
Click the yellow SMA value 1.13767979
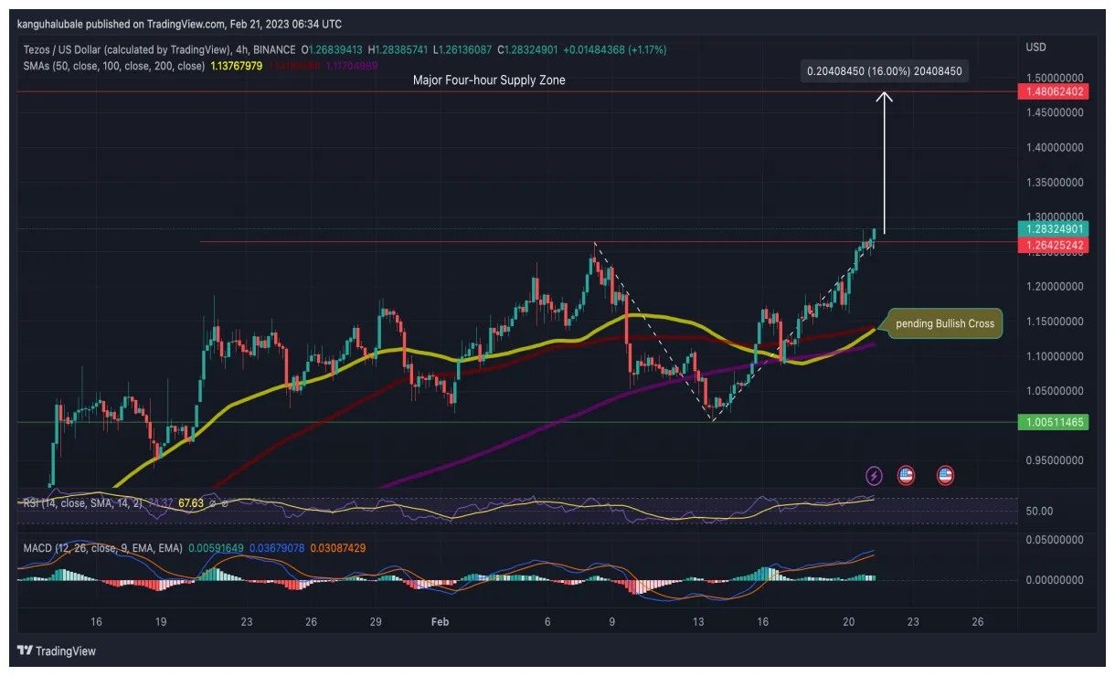[236, 64]
